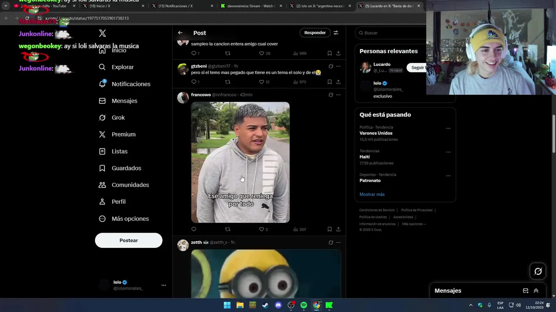Open reply sort filter icon next to Responder

click(336, 33)
